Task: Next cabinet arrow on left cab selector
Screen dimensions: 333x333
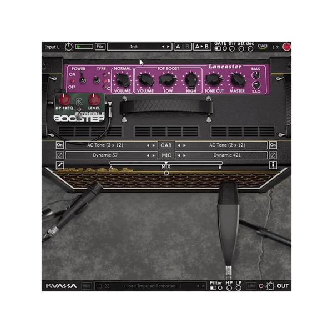Action: click(x=154, y=145)
